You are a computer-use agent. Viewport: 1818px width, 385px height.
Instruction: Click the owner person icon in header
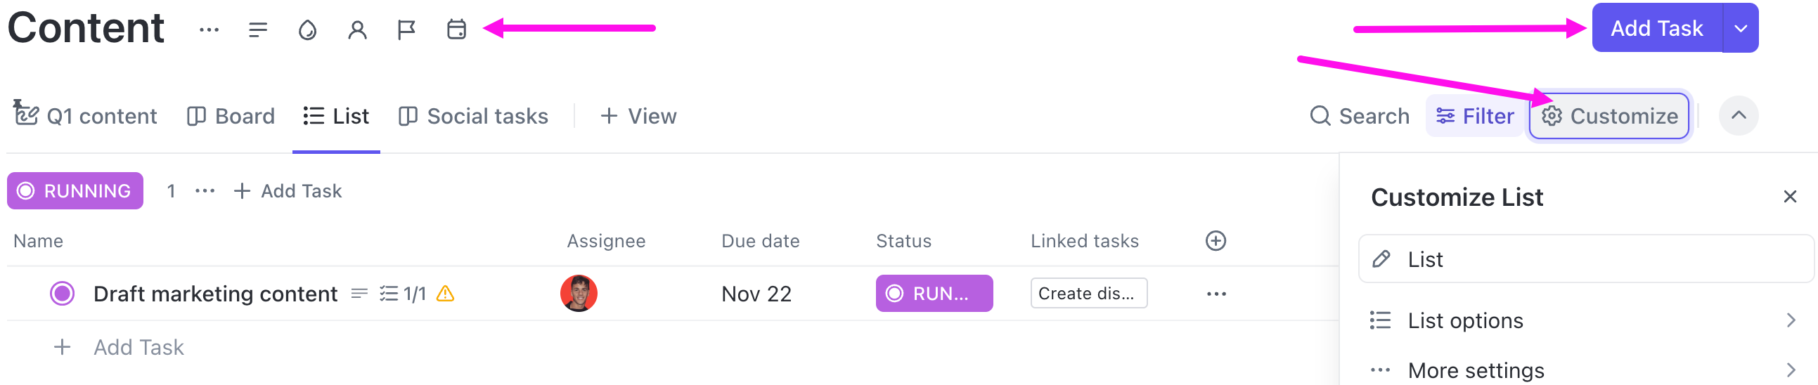point(357,30)
